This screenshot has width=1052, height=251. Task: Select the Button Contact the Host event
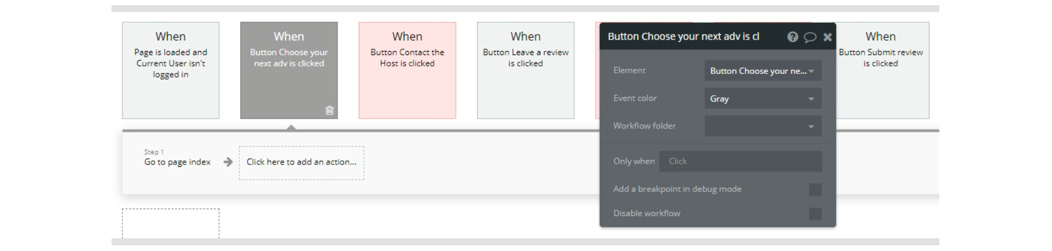[407, 70]
